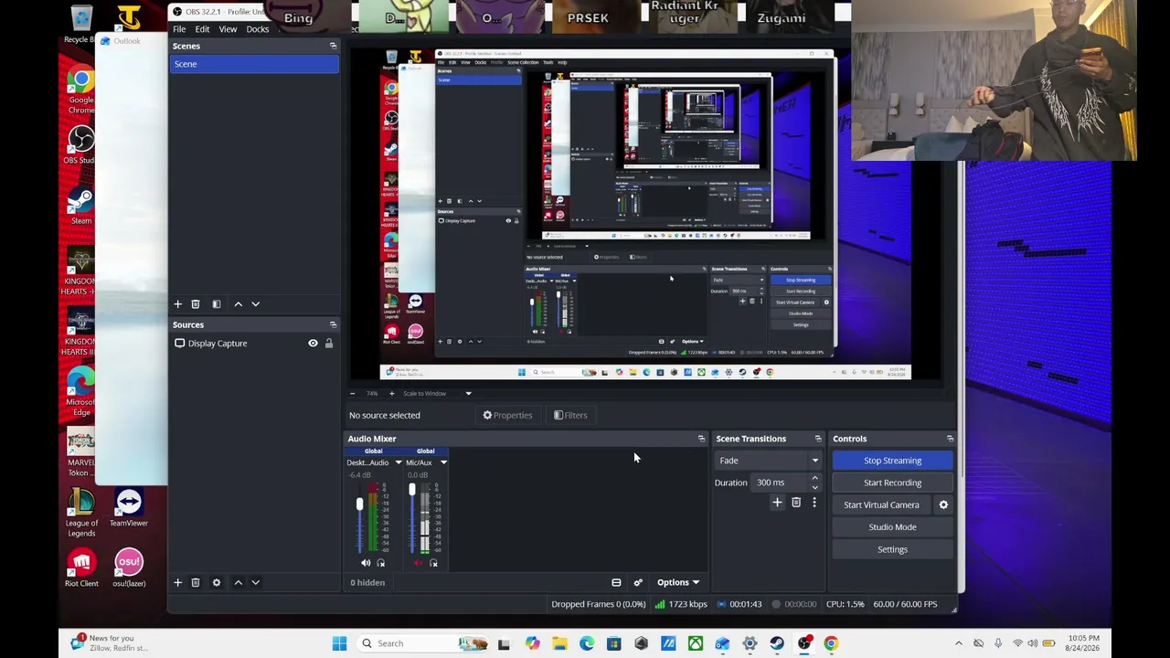Screen dimensions: 1170x658
Task: Undock the Controls panel
Action: coord(950,439)
